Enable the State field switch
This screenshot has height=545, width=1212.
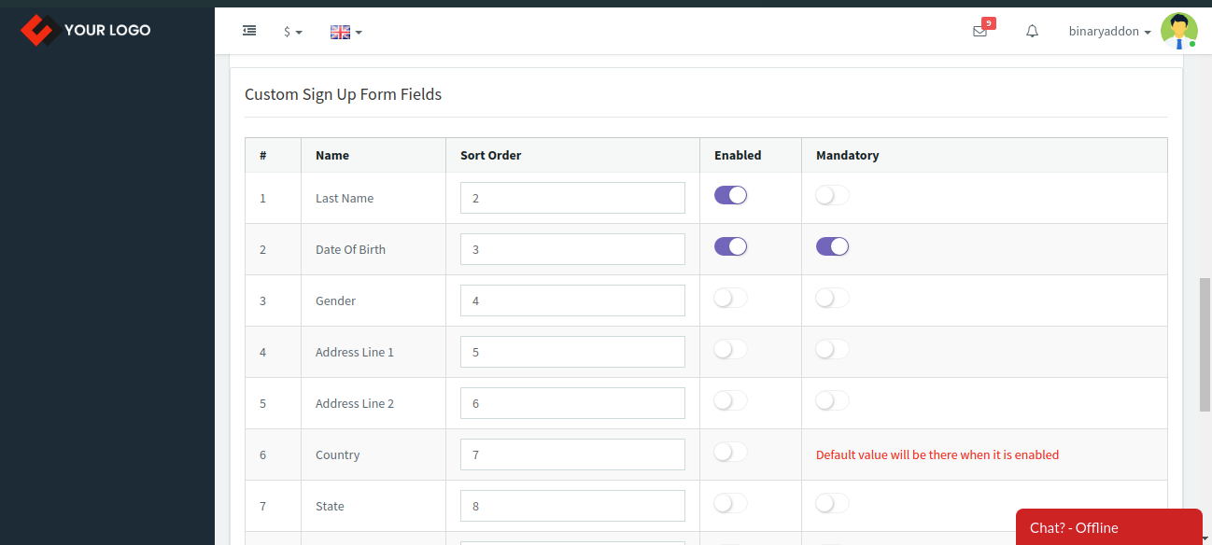tap(730, 503)
